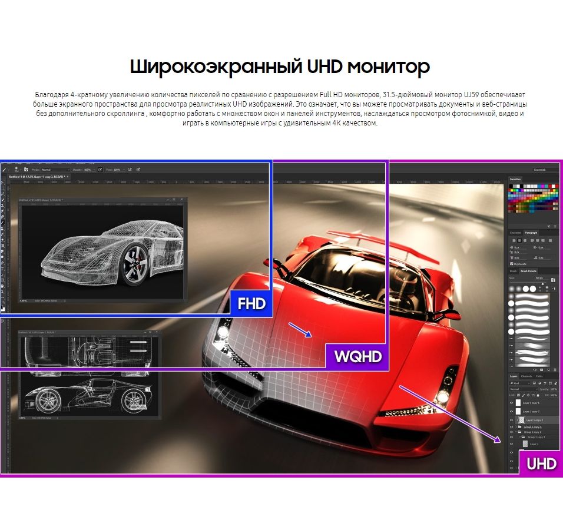This screenshot has height=530, width=563.
Task: Expand Group 1 copy 4
Action: click(x=516, y=428)
